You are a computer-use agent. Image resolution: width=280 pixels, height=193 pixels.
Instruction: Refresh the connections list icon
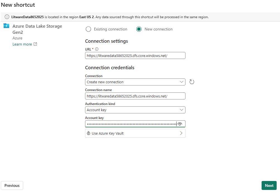tap(192, 82)
